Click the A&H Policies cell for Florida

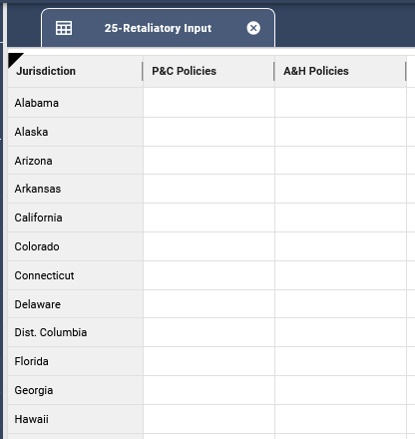coord(340,361)
